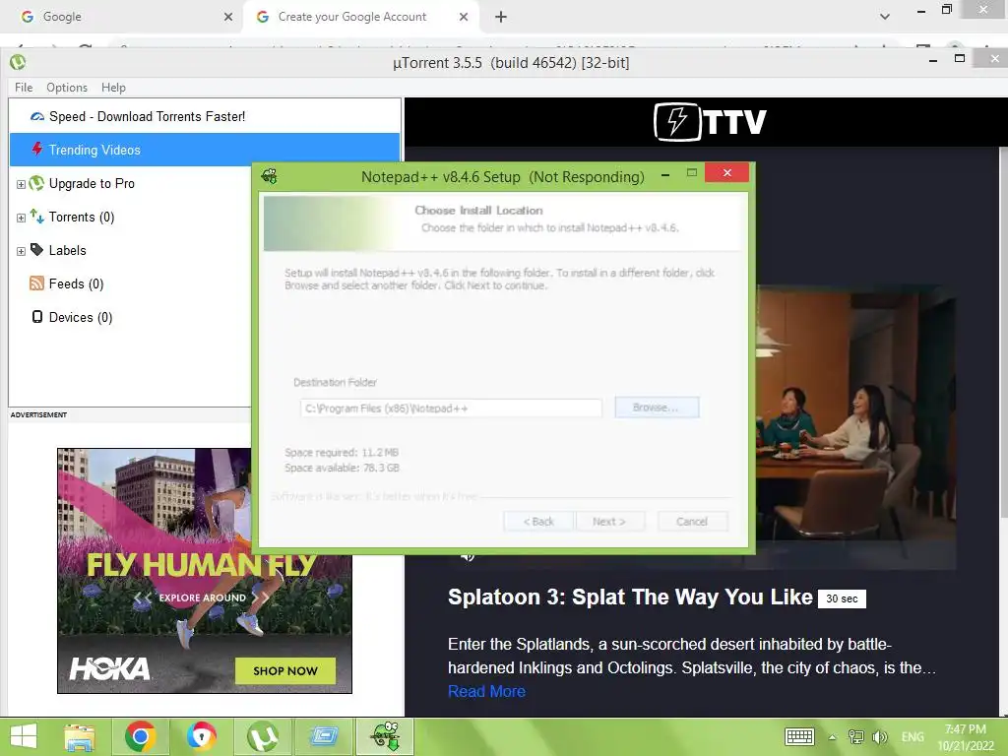Click the Destination Folder path field
Screen dimensions: 1008x756
pyautogui.click(x=451, y=409)
